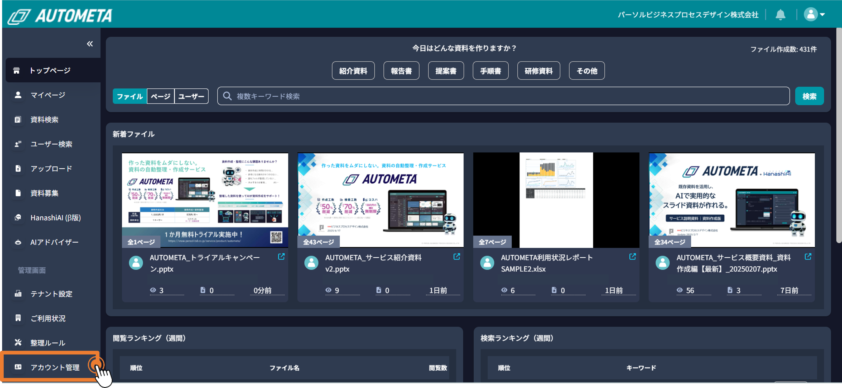Click uploader avatar of トライアルキャンペーン.pptx
The image size is (842, 388).
[x=136, y=263]
